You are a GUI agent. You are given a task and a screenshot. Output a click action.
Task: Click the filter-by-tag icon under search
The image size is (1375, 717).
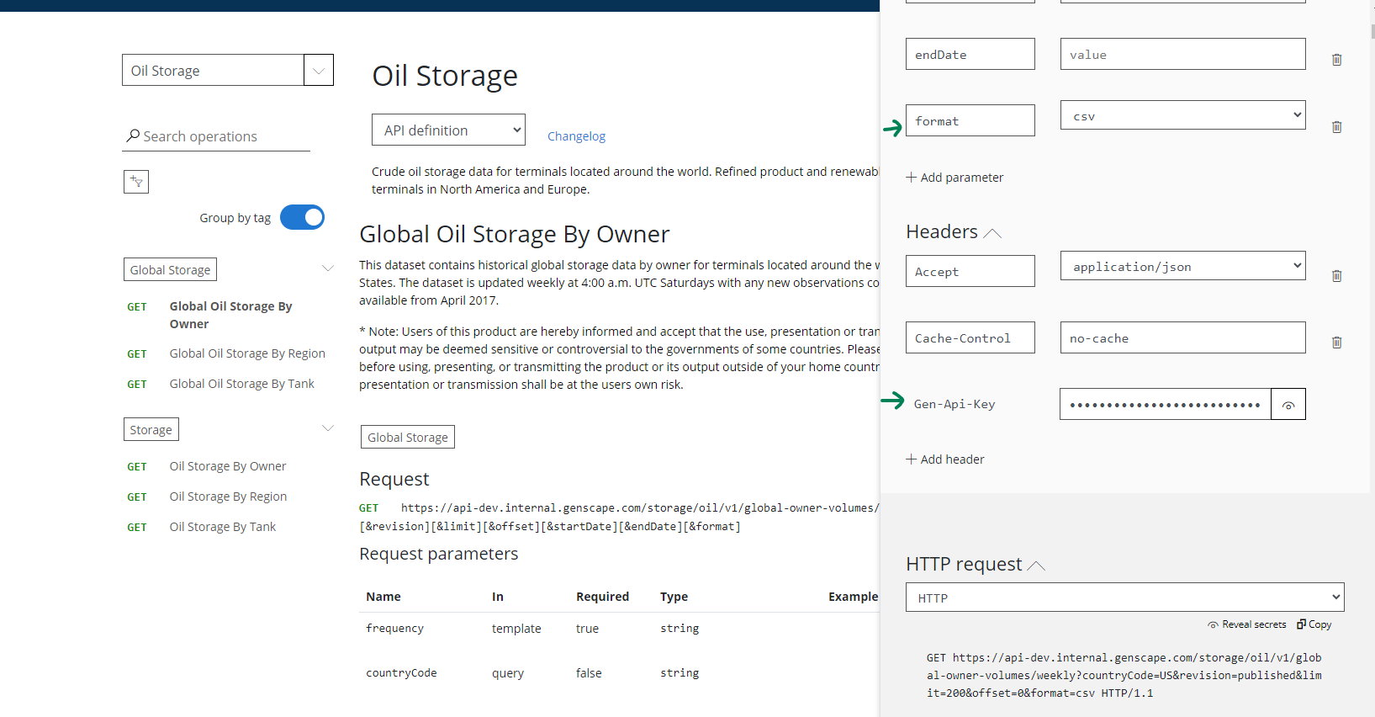(x=136, y=182)
